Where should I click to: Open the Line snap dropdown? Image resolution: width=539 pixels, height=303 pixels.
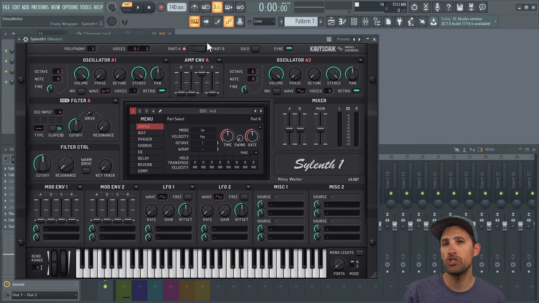click(x=264, y=21)
